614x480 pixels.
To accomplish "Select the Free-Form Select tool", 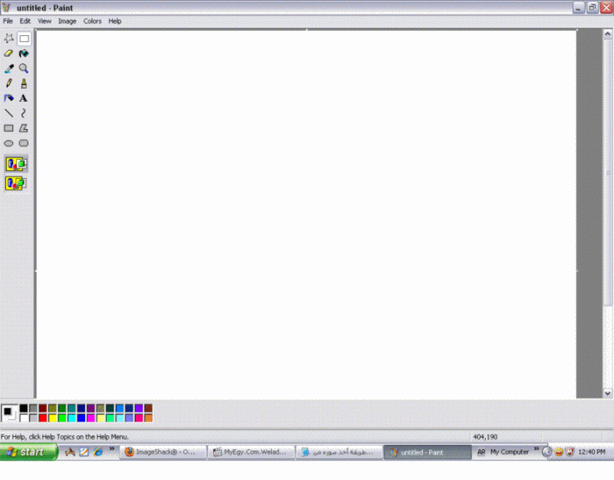I will coord(9,39).
